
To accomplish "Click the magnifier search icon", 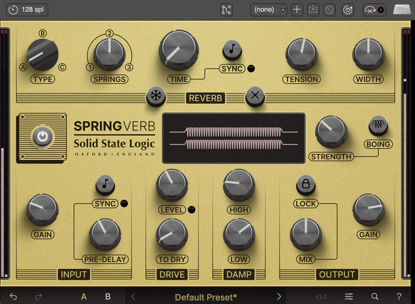I will (375, 297).
